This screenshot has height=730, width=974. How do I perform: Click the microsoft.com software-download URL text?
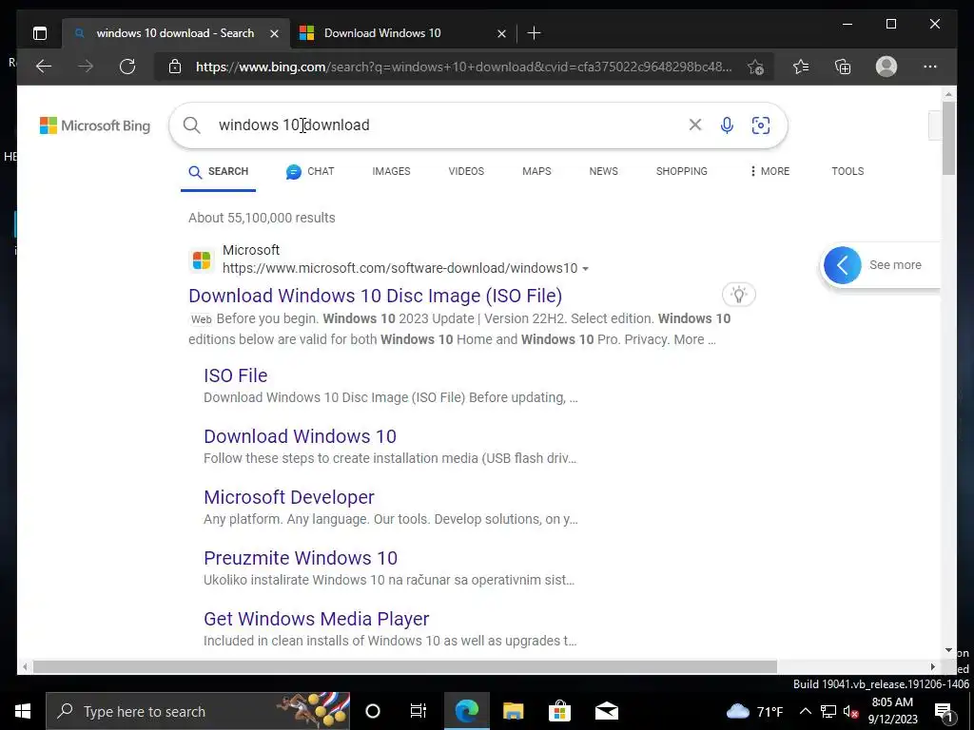pyautogui.click(x=400, y=268)
